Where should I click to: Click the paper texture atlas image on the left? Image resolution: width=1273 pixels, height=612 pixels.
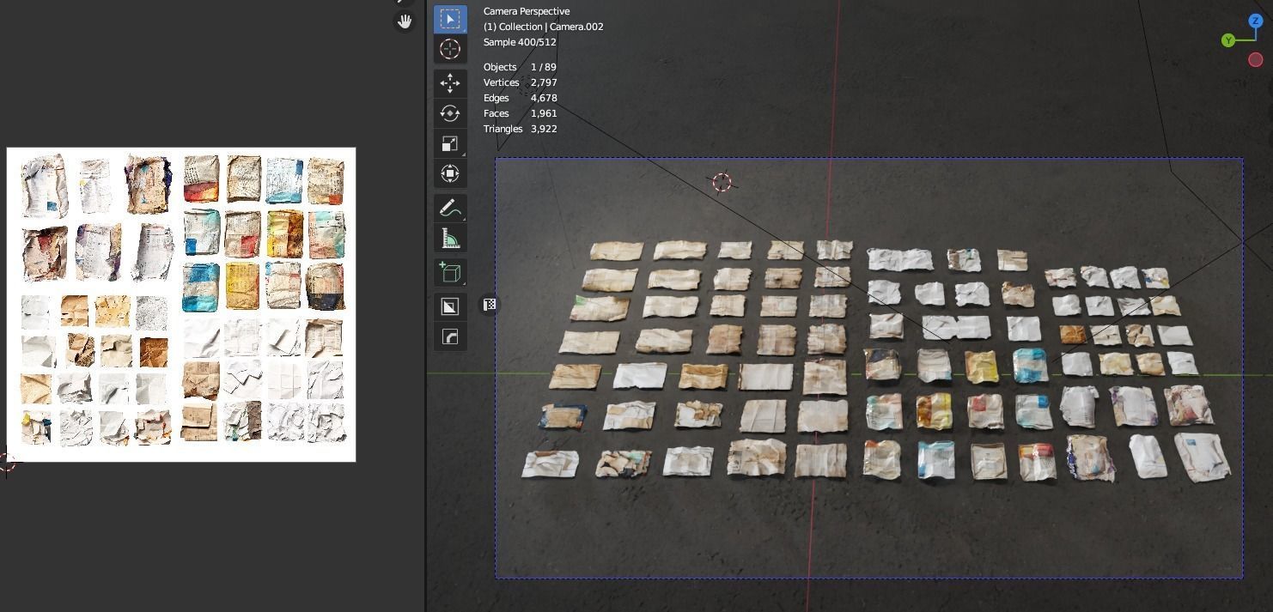pyautogui.click(x=180, y=304)
